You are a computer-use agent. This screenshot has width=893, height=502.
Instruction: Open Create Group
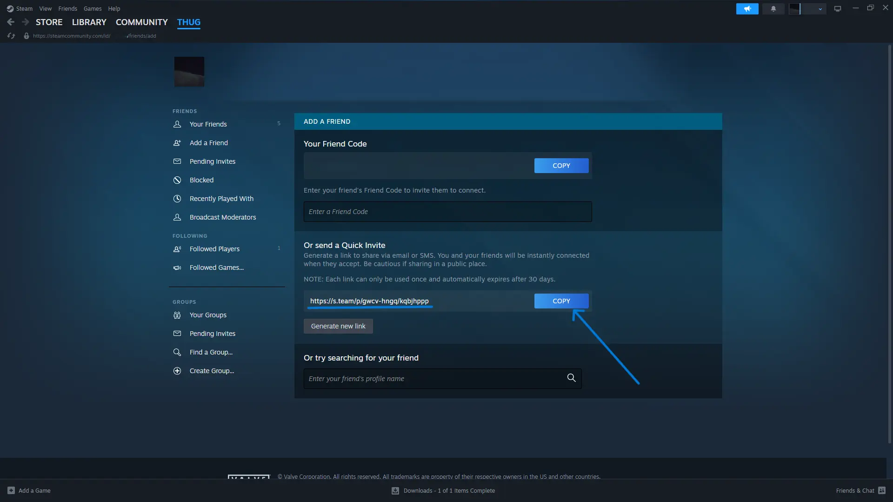tap(212, 371)
